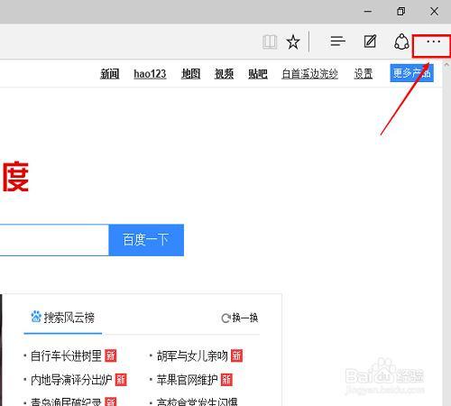Viewport: 451px width, 406px height.
Task: Click the 换一换 refresh arrow icon
Action: [225, 318]
